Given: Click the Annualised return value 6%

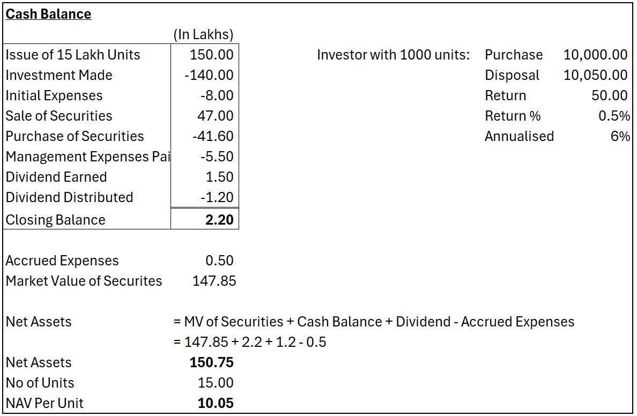Looking at the screenshot, I should point(620,136).
